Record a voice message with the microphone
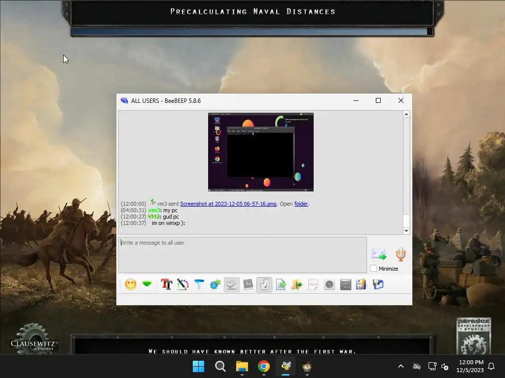This screenshot has width=505, height=378. click(x=400, y=254)
